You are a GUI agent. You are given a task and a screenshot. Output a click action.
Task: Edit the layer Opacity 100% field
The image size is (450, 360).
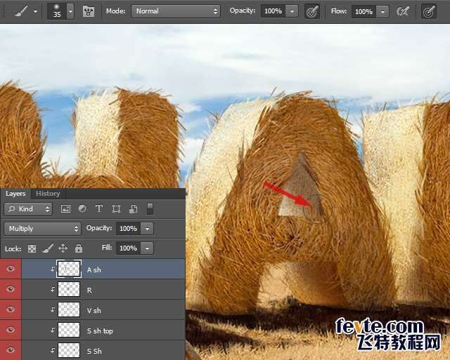click(128, 229)
